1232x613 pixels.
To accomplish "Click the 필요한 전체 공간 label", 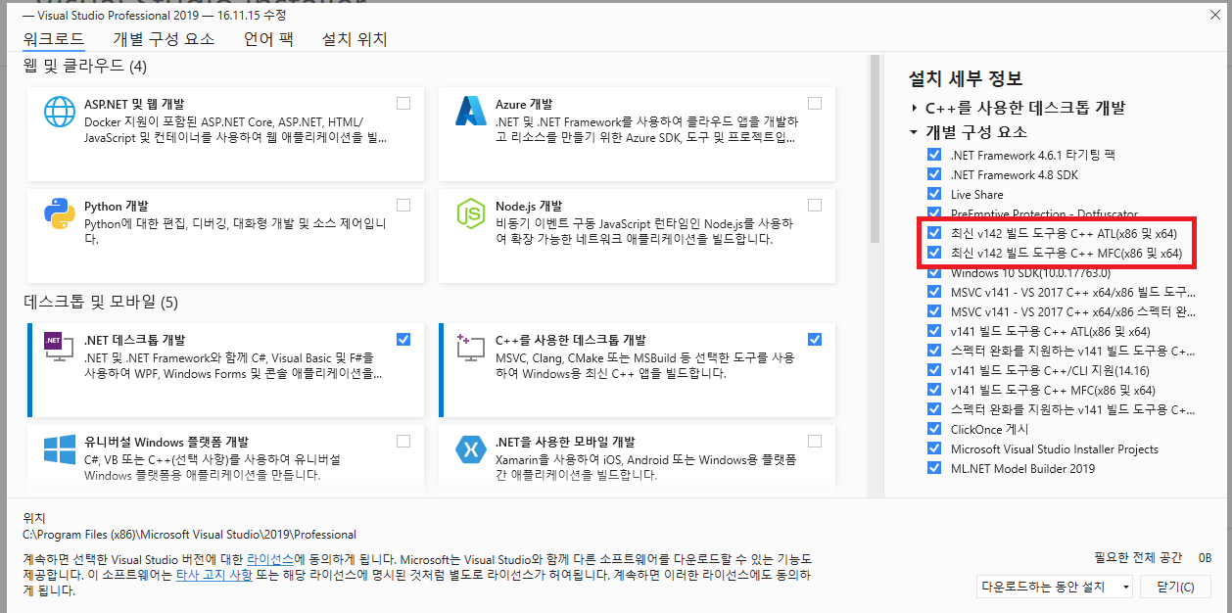I will 1138,557.
